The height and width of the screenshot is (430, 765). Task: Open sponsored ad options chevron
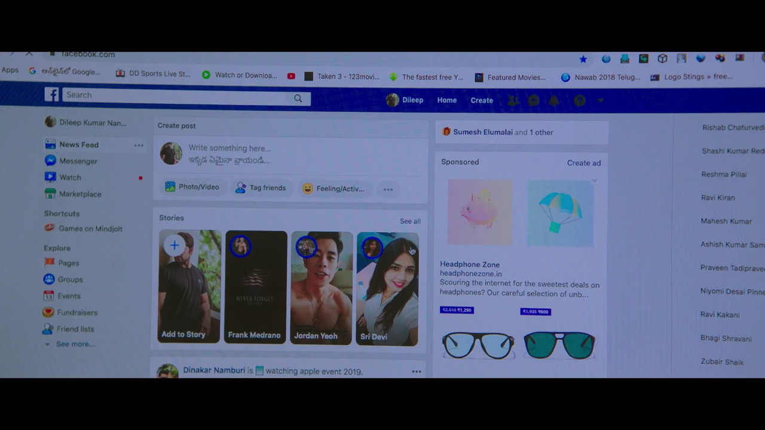pos(594,180)
